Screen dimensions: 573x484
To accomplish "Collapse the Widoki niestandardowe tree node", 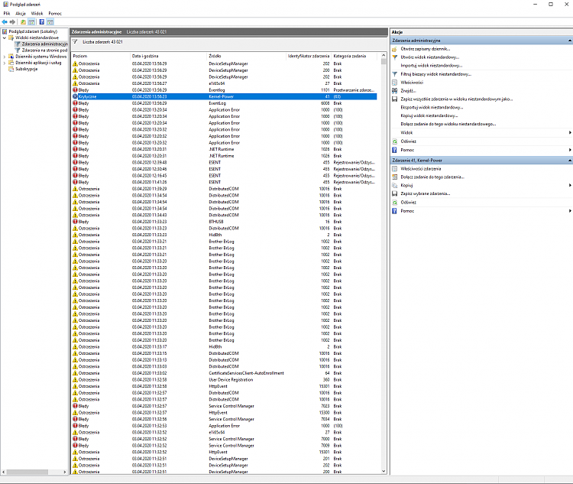I will (x=5, y=37).
